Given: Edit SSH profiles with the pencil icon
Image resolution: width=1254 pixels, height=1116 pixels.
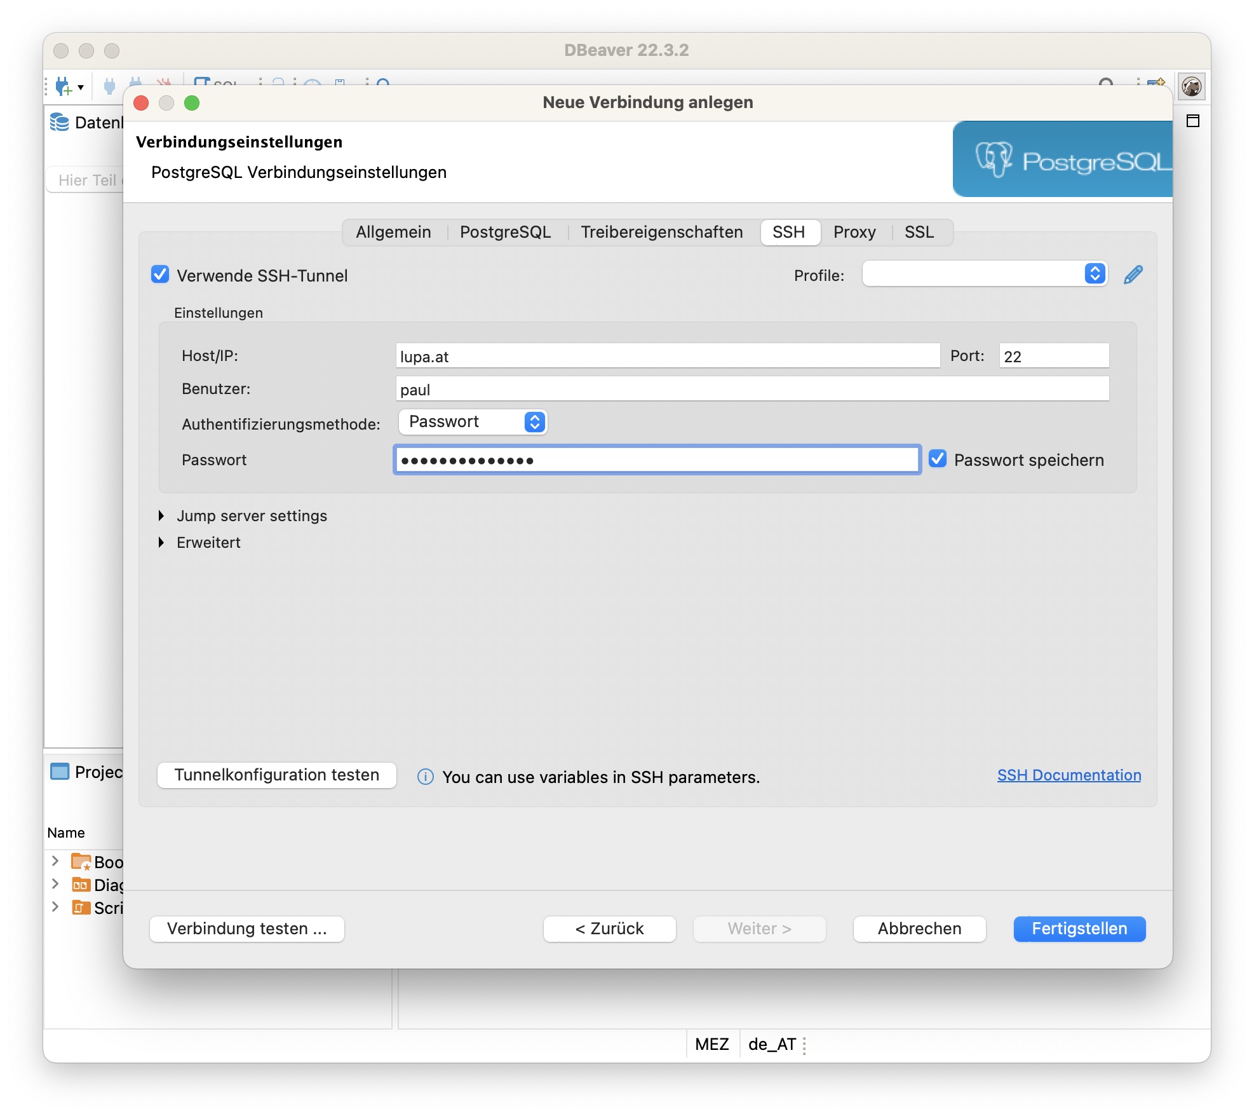Looking at the screenshot, I should pos(1133,275).
